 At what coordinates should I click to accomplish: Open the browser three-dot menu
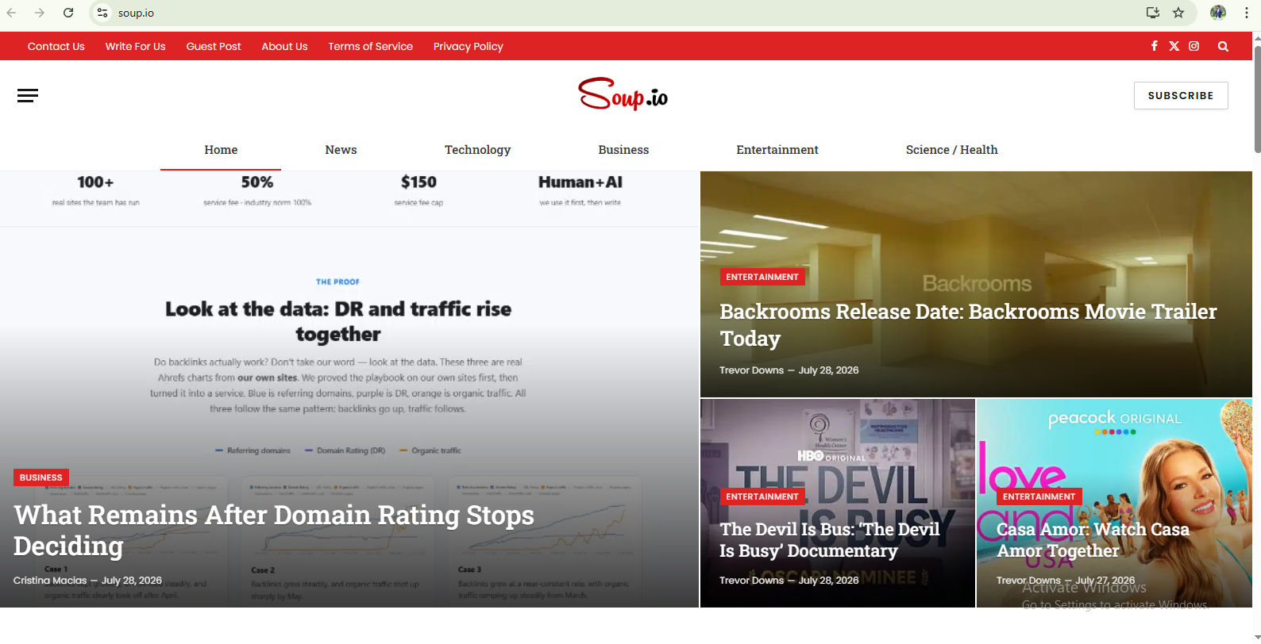(x=1246, y=13)
